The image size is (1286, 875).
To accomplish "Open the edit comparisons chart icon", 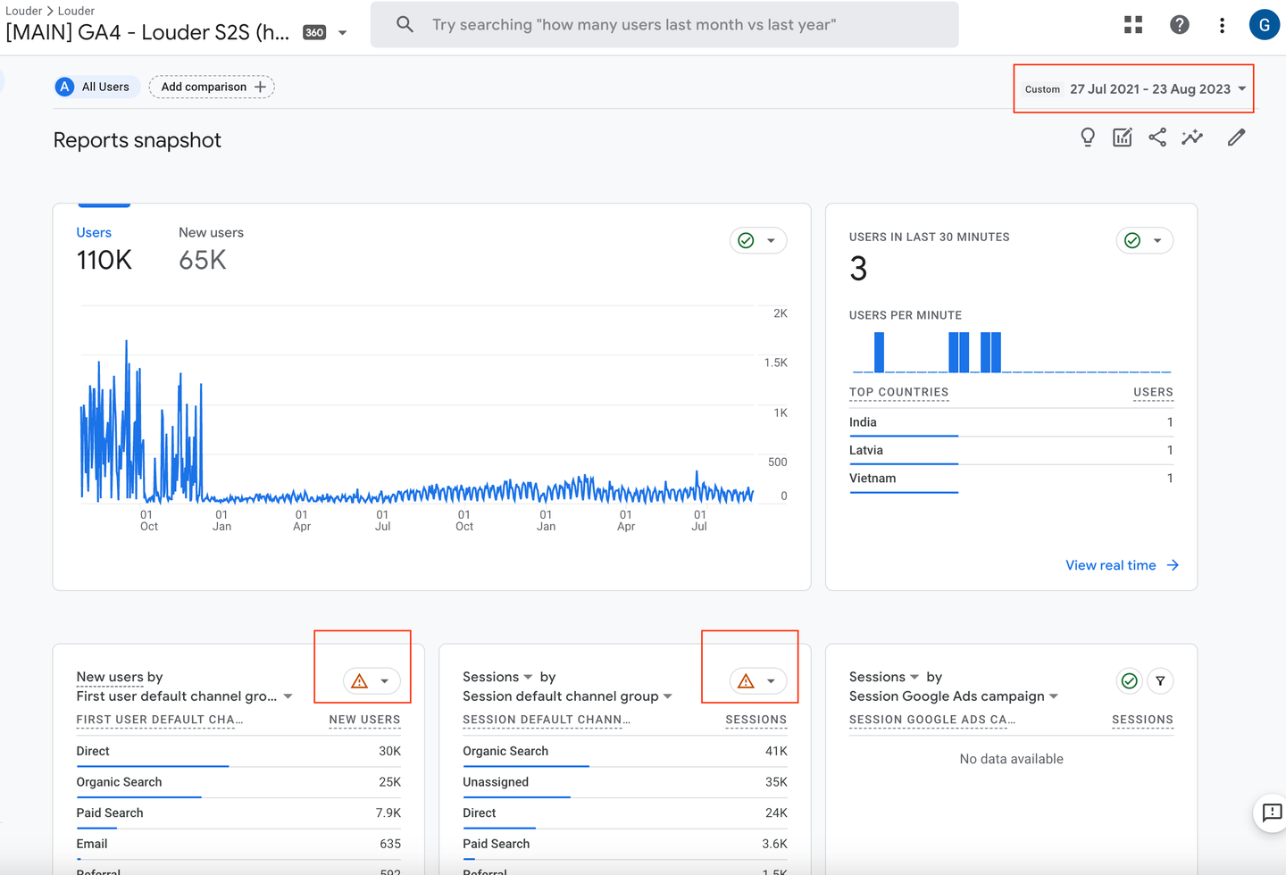I will tap(1122, 137).
